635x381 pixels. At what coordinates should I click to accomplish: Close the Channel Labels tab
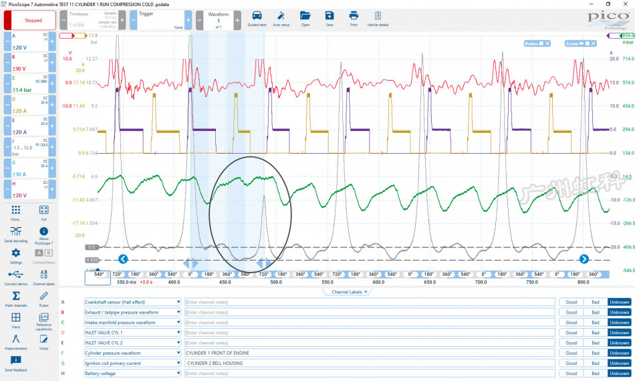tap(366, 292)
